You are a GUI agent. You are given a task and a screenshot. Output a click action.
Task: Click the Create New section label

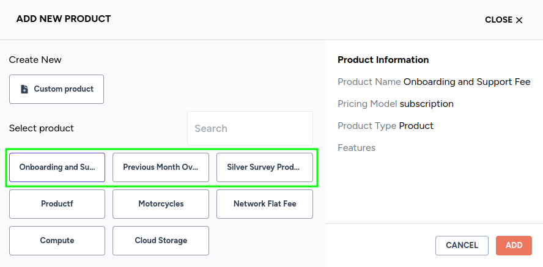coord(35,60)
